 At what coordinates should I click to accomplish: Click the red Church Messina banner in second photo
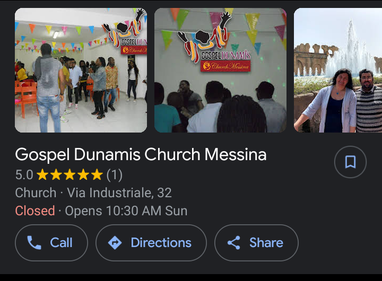(225, 66)
